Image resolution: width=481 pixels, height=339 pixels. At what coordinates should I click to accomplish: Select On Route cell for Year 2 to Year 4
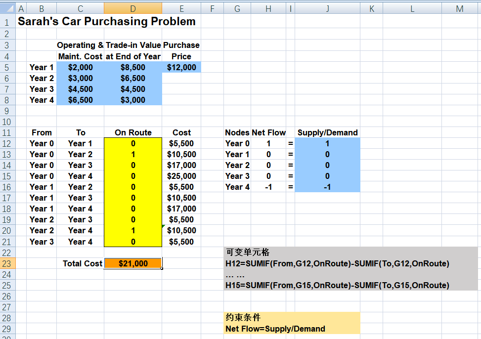coord(133,230)
